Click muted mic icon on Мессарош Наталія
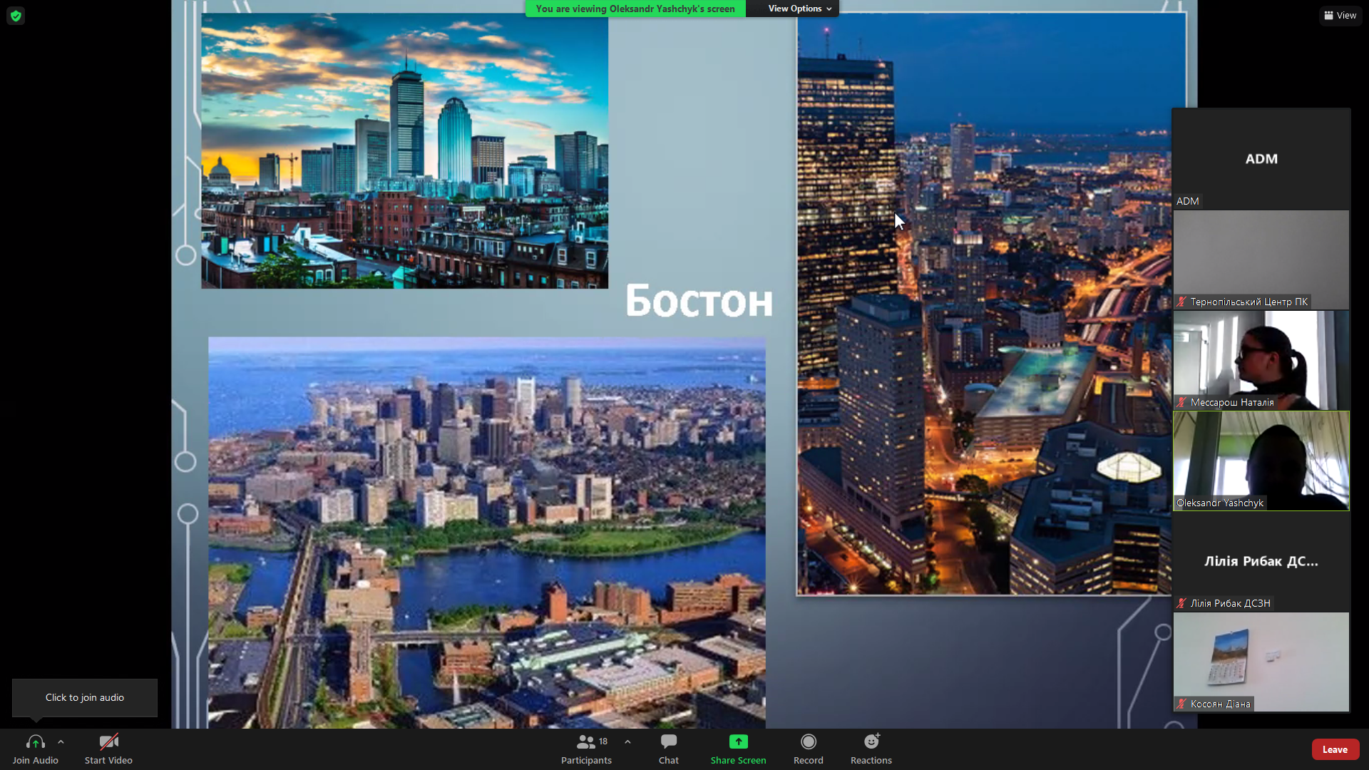1369x770 pixels. [1181, 402]
